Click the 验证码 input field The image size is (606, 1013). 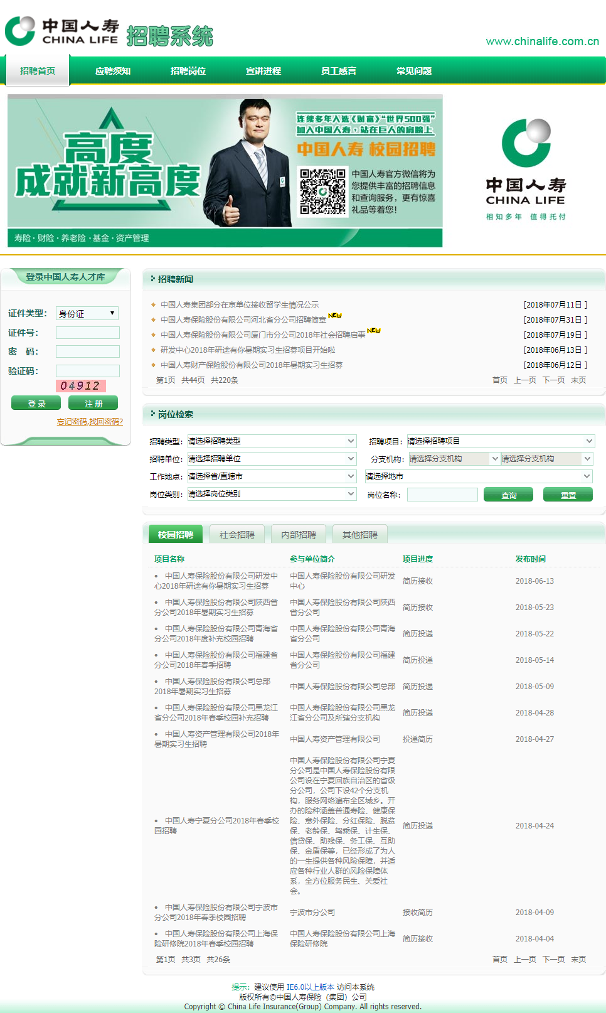[x=88, y=371]
